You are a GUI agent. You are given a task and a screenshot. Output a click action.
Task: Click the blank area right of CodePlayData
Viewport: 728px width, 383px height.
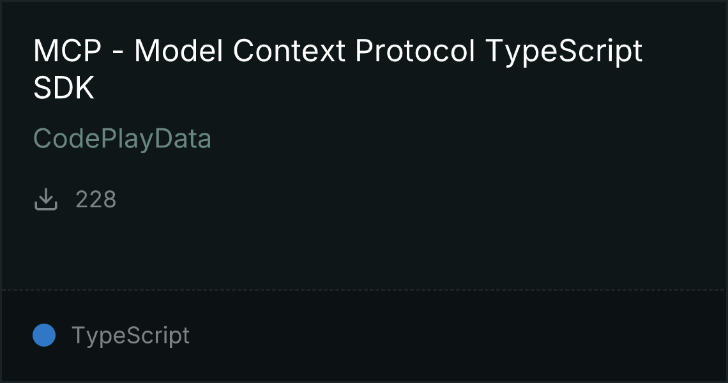(x=447, y=139)
